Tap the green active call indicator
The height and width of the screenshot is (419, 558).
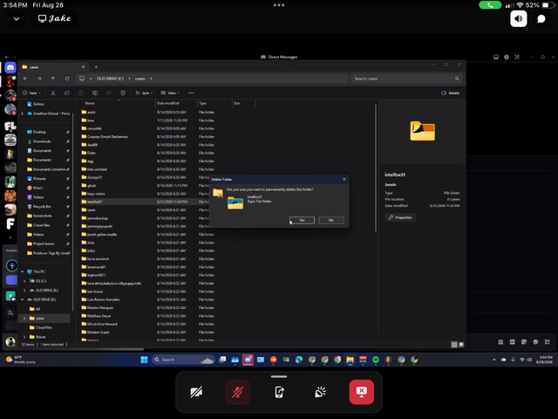[490, 5]
